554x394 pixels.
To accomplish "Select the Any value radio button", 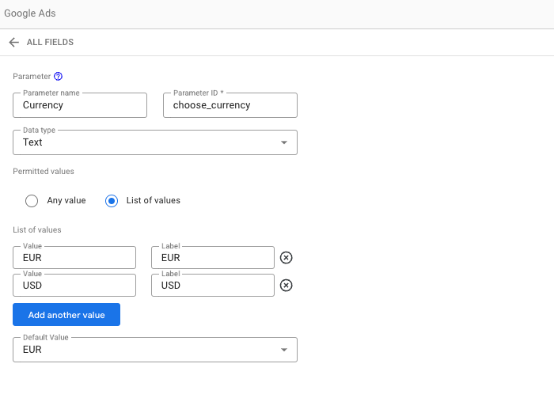I will coord(32,200).
